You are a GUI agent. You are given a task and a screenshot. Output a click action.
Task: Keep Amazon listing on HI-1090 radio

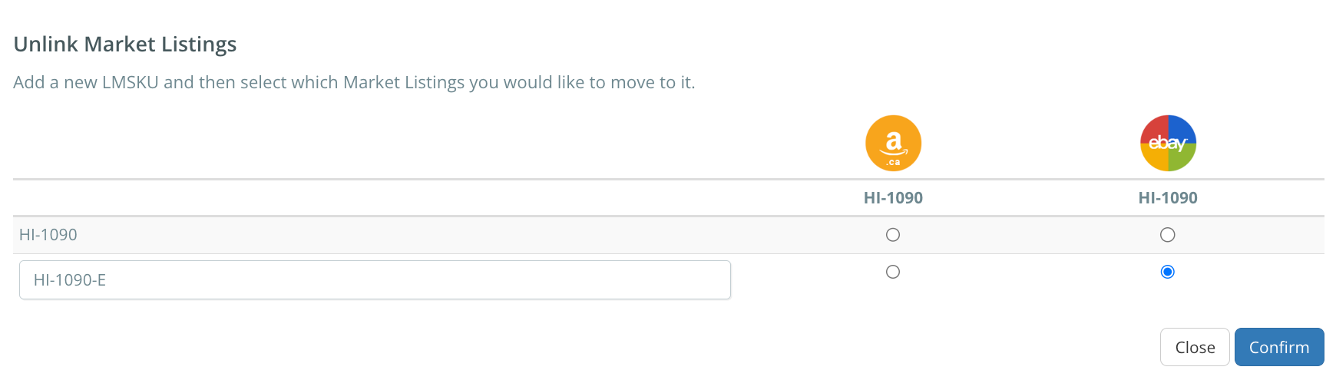point(893,235)
